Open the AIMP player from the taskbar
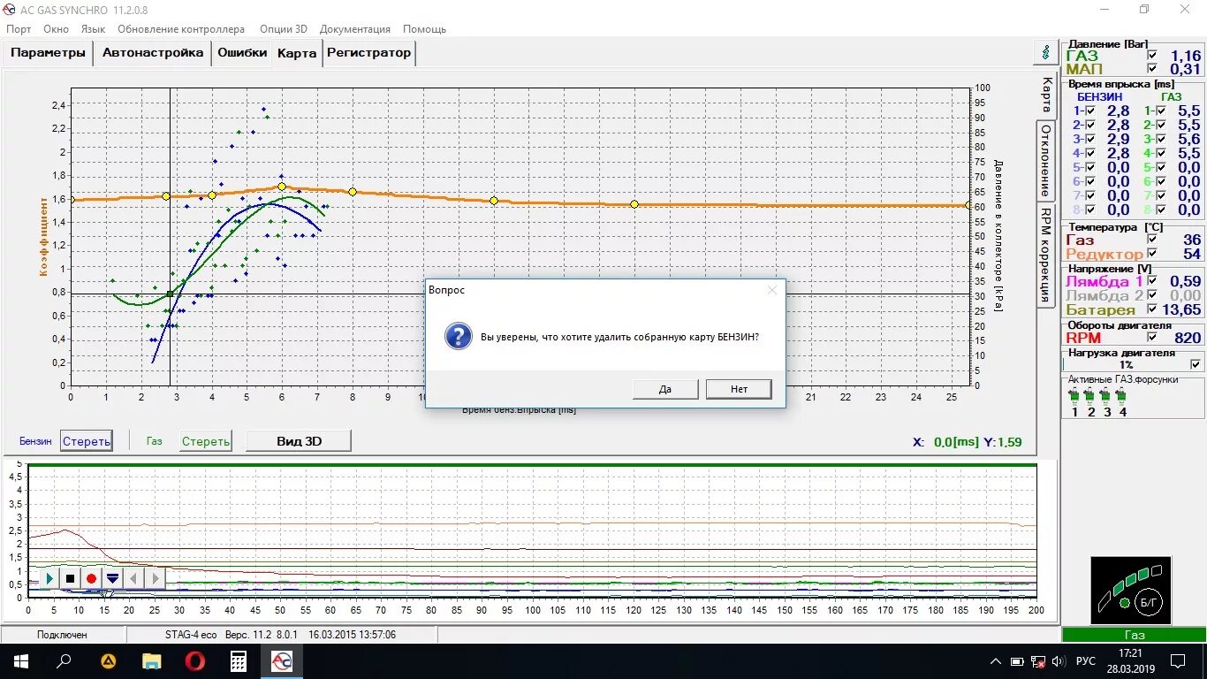The image size is (1207, 679). point(108,660)
